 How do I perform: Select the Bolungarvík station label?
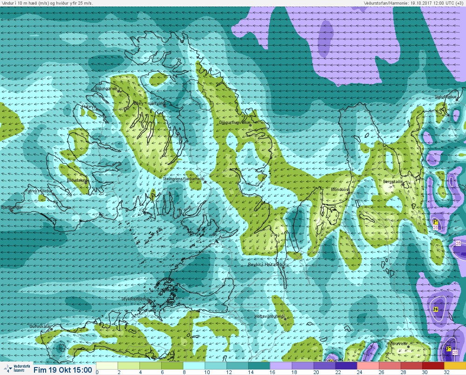(106, 88)
